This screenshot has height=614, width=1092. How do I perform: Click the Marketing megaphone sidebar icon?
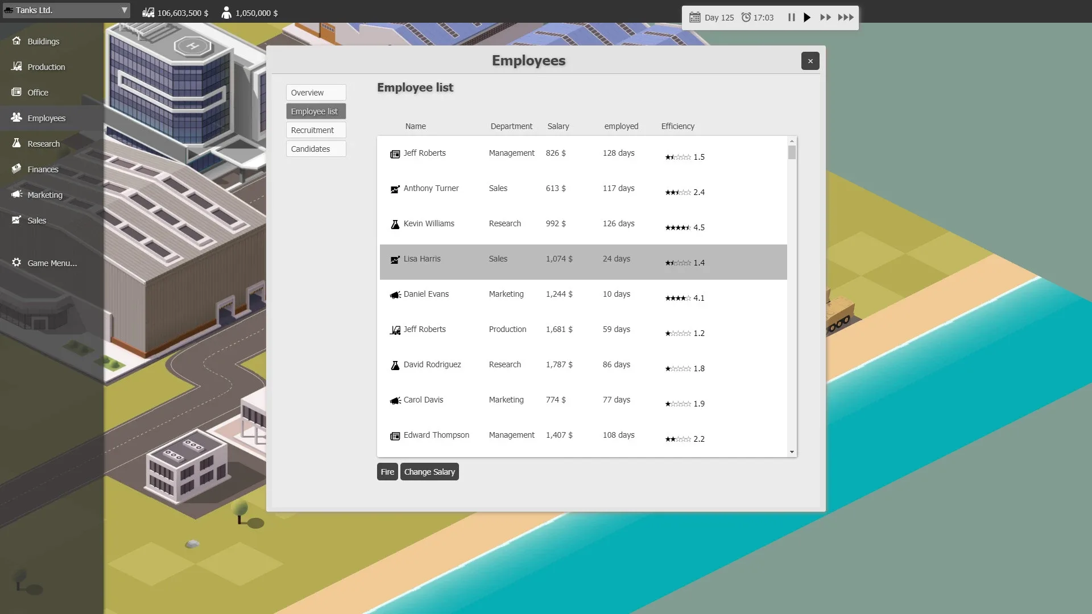[x=16, y=194]
